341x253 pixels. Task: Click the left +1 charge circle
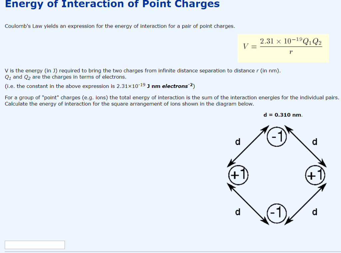click(238, 174)
